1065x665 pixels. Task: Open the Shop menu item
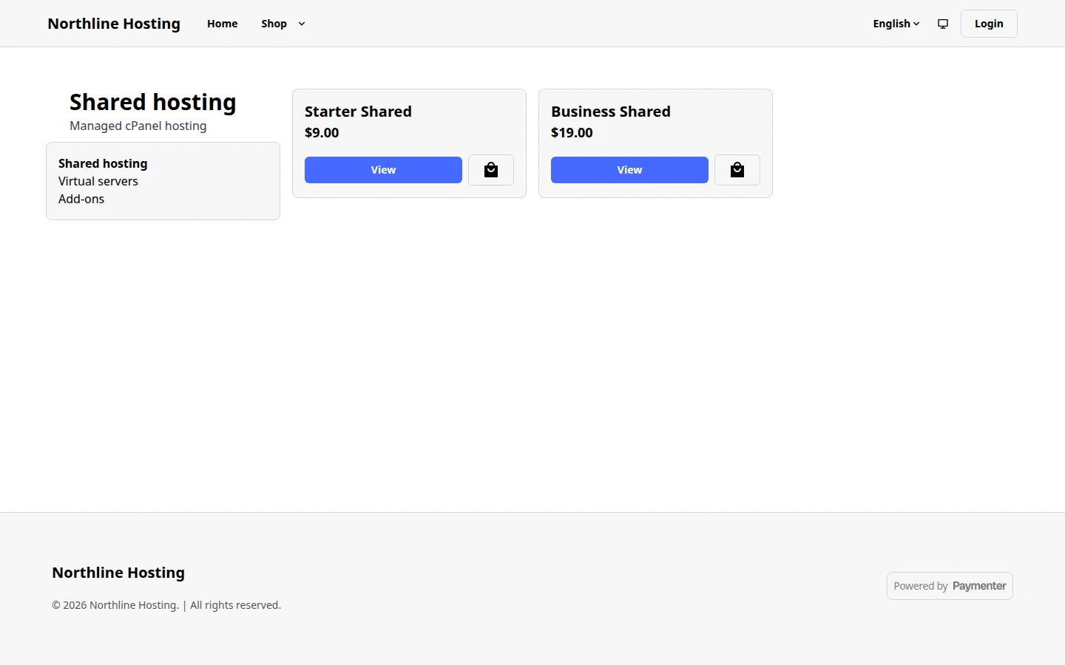point(274,24)
